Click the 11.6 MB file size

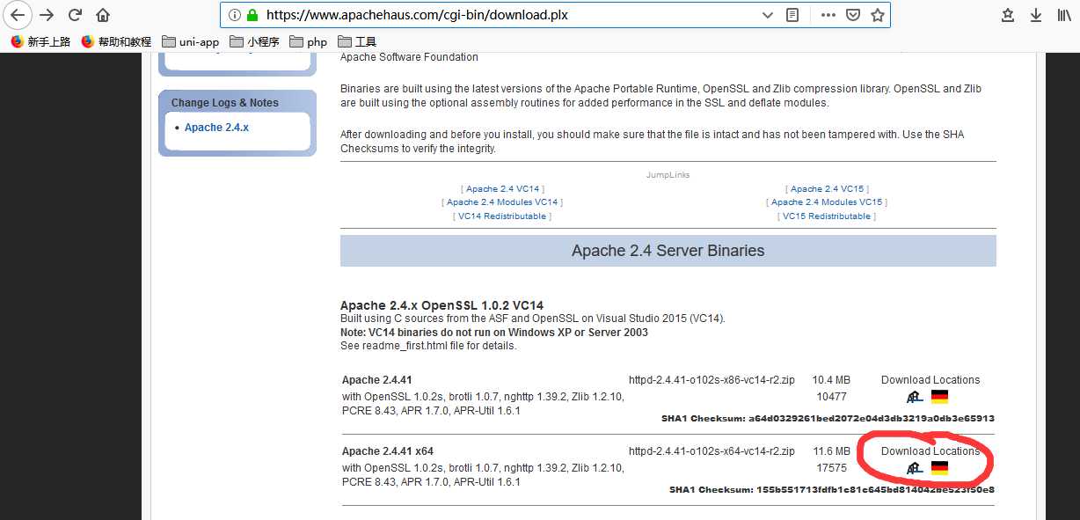click(x=831, y=451)
